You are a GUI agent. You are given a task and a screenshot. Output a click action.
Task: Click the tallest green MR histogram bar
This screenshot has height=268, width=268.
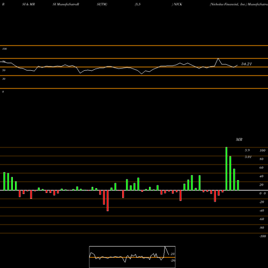click(x=226, y=169)
